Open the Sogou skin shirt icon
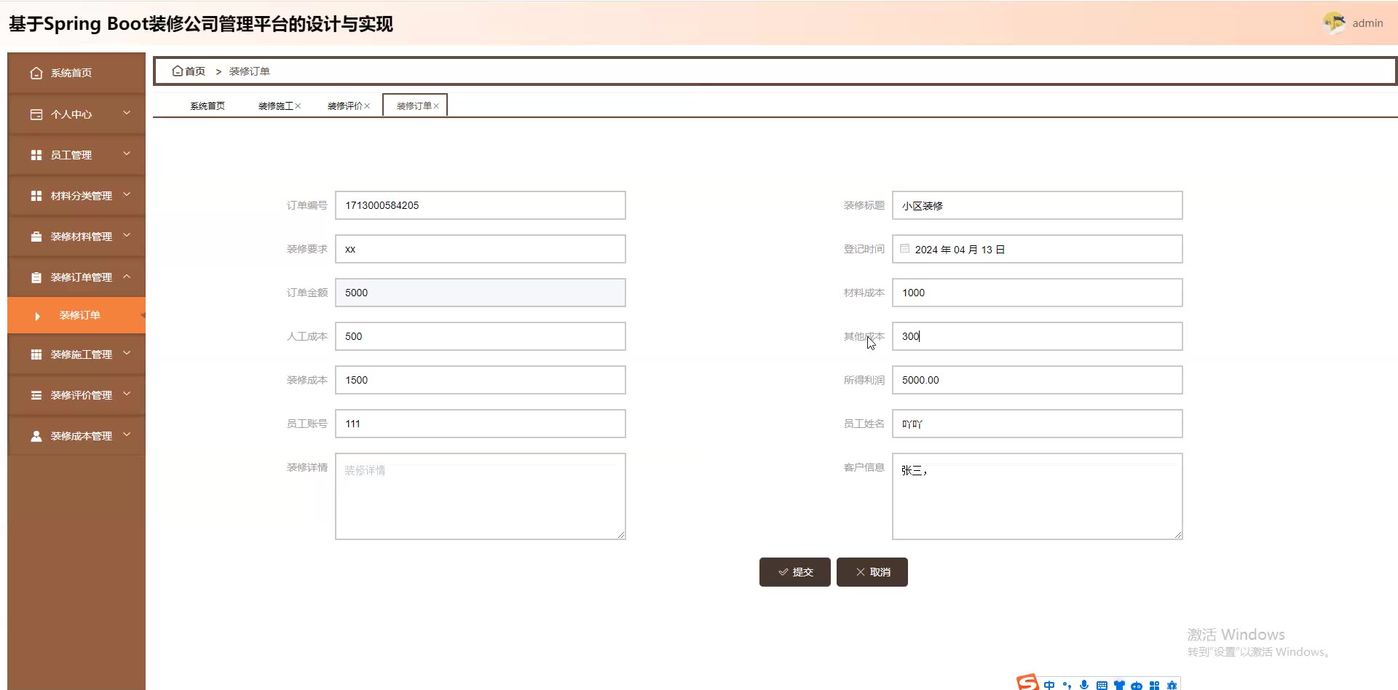 (x=1119, y=685)
